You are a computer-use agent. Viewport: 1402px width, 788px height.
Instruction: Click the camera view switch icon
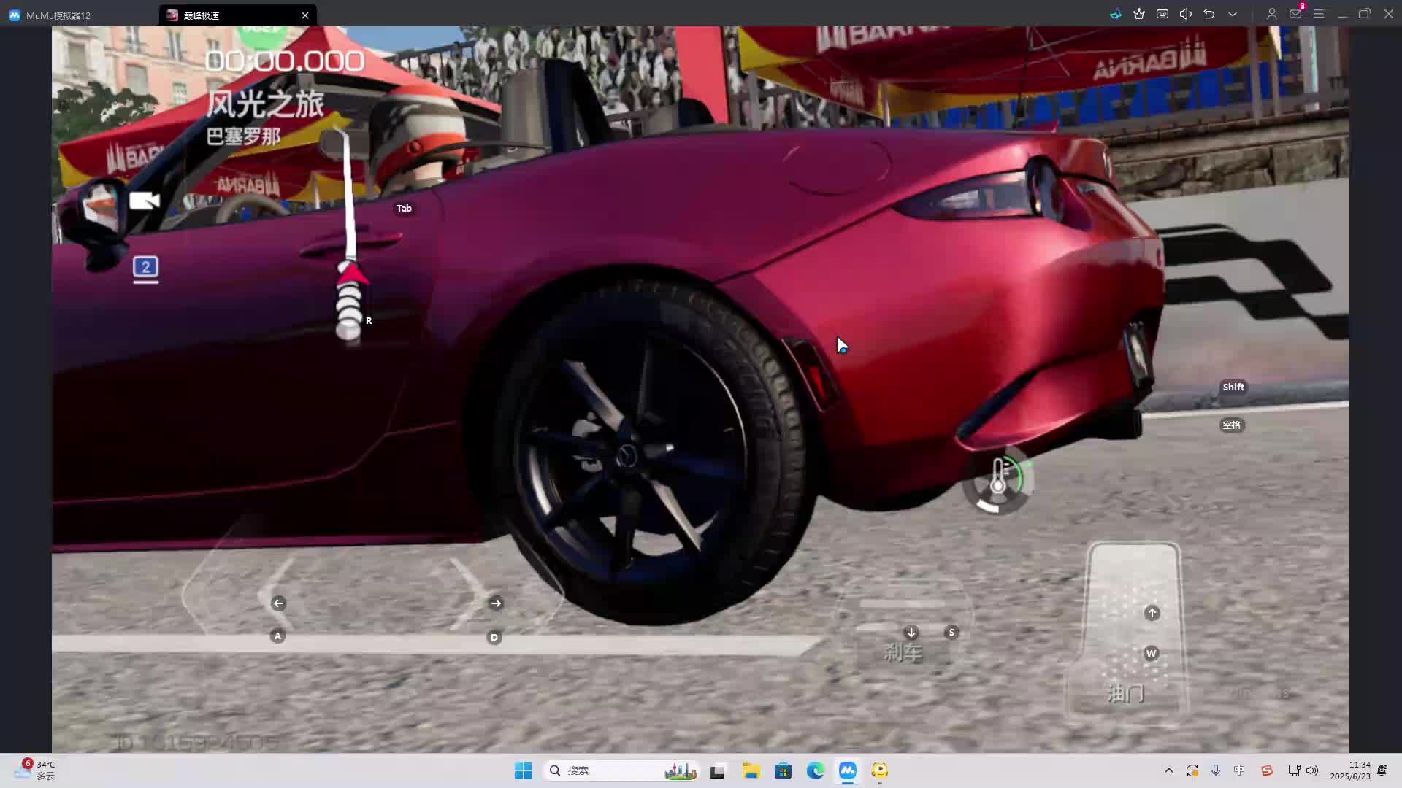(144, 201)
